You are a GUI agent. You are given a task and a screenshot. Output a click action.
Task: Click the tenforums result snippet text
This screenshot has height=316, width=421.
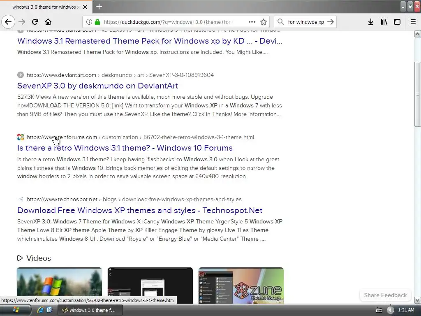coord(148,168)
